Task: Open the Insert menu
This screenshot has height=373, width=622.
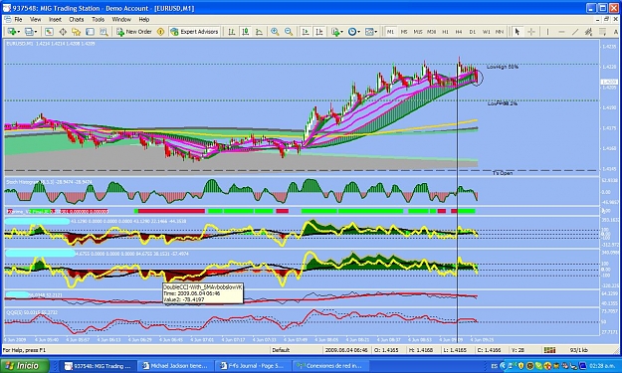Action: [x=55, y=19]
